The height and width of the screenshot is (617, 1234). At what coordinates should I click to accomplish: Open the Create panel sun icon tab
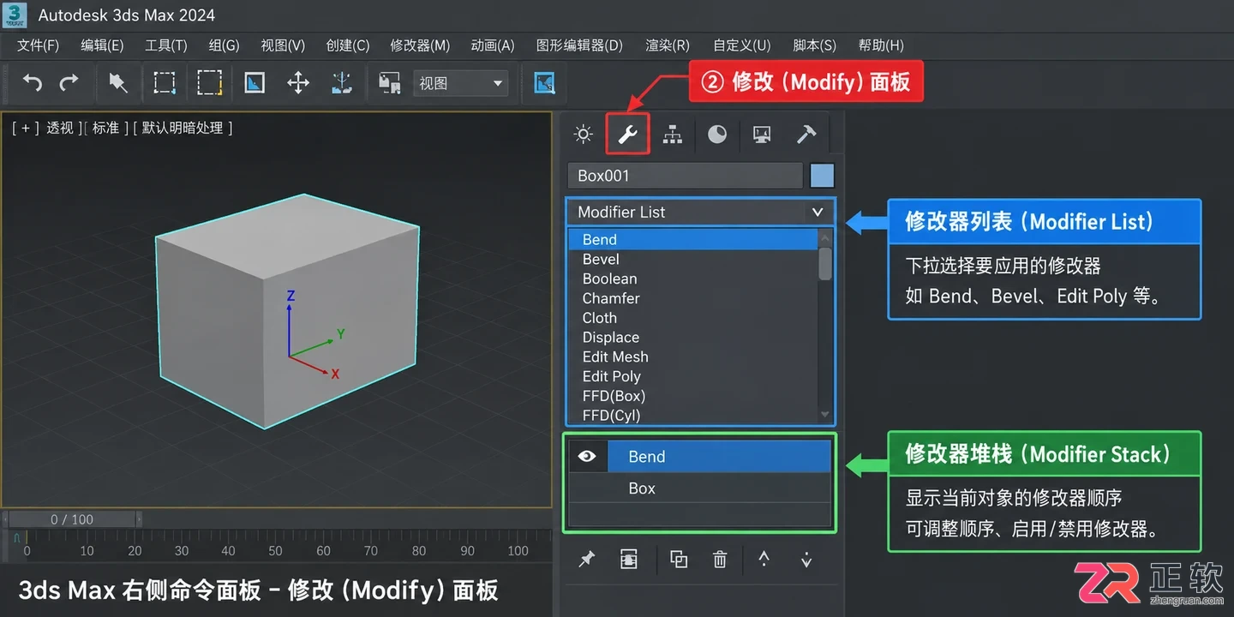pyautogui.click(x=584, y=134)
